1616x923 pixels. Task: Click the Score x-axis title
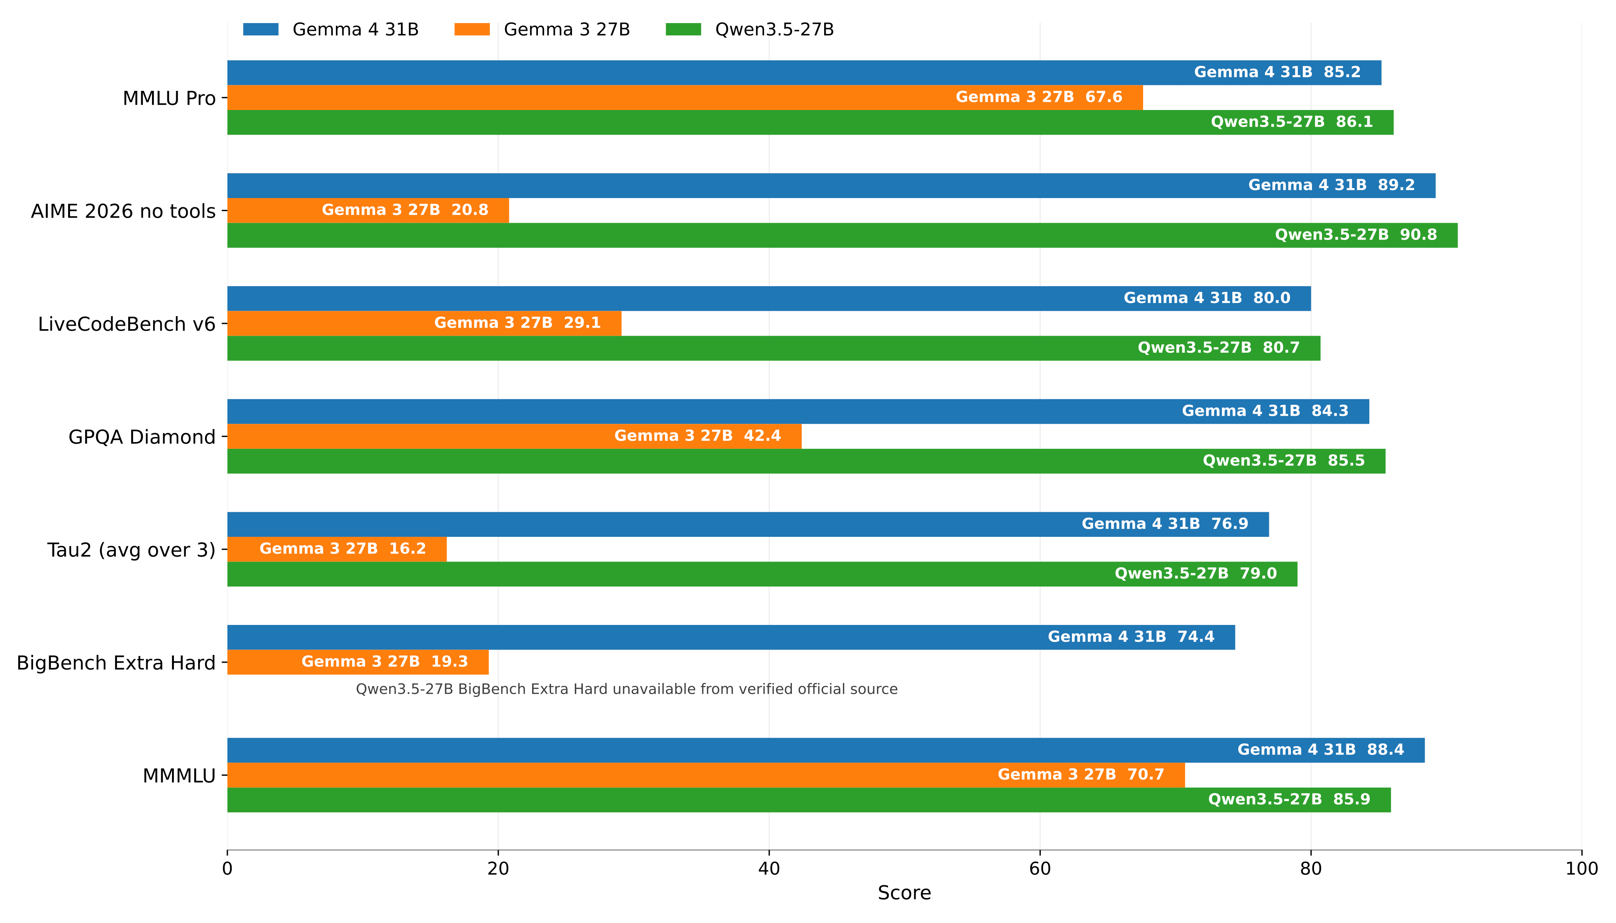[905, 893]
